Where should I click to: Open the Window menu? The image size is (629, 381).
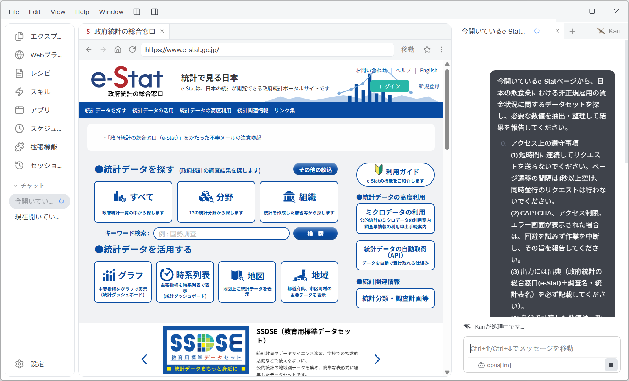coord(111,12)
